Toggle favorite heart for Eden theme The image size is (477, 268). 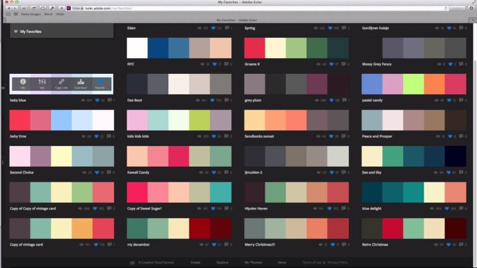[x=214, y=28]
